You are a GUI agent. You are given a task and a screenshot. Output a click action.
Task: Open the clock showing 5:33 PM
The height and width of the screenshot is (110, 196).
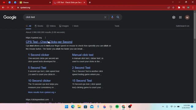point(186,107)
